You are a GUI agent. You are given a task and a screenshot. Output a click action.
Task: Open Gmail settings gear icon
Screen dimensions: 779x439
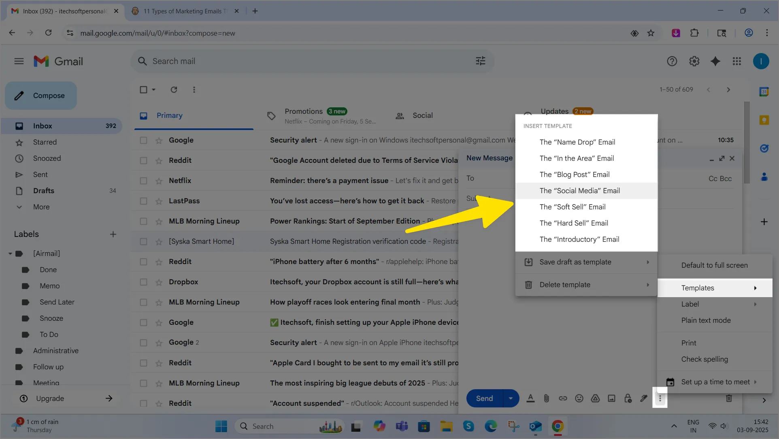[x=694, y=61]
